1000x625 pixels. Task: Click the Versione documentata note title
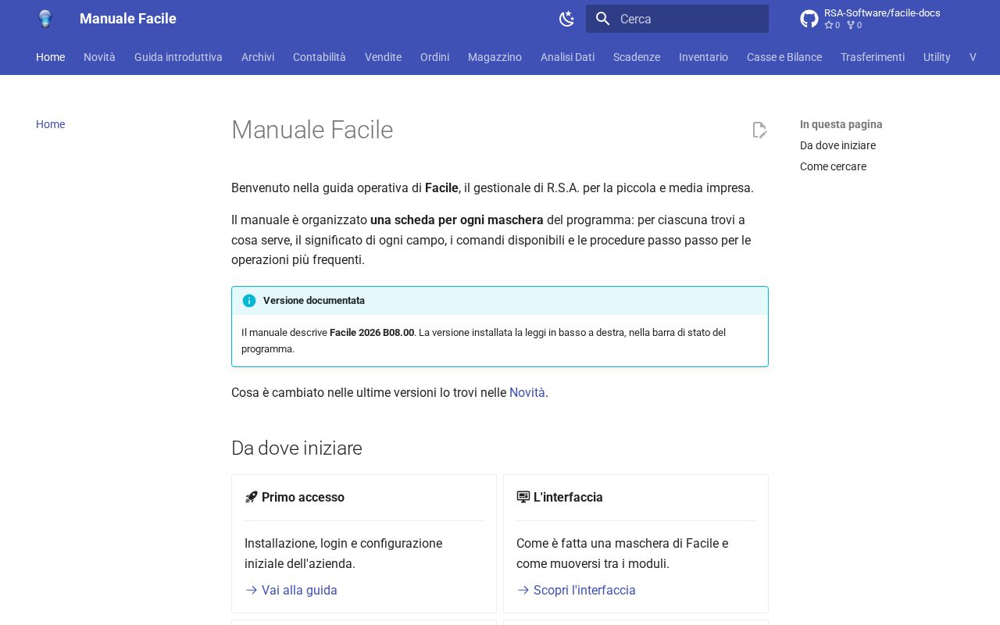[314, 301]
